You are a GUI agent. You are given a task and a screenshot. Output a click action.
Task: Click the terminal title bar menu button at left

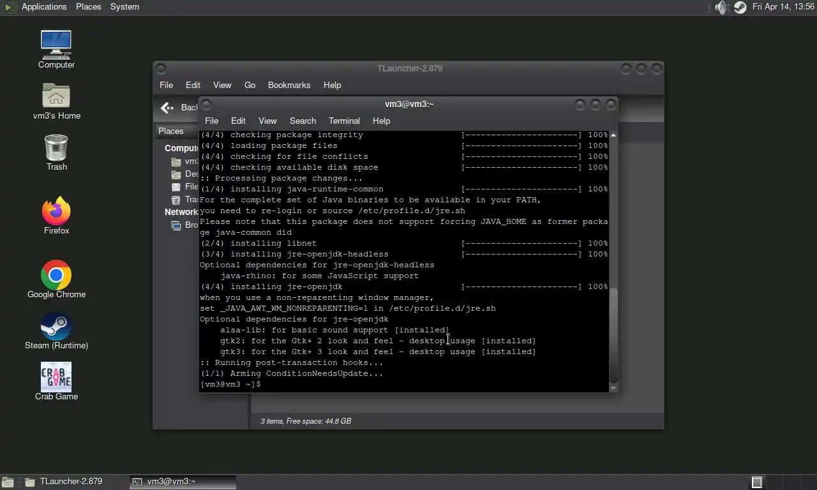pyautogui.click(x=206, y=105)
